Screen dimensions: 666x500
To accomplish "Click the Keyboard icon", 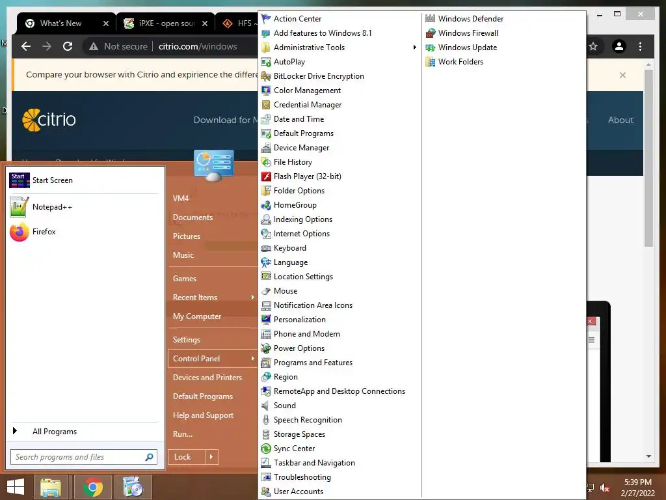I will point(266,248).
